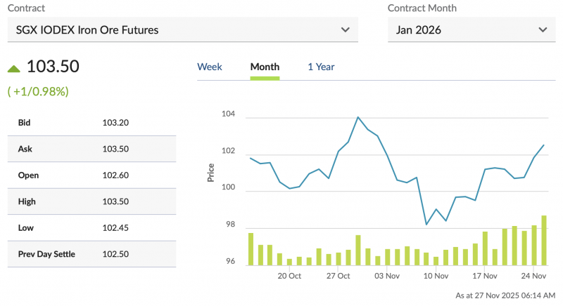Click the chevron arrow in the Contract selector
The height and width of the screenshot is (306, 563).
click(x=345, y=29)
